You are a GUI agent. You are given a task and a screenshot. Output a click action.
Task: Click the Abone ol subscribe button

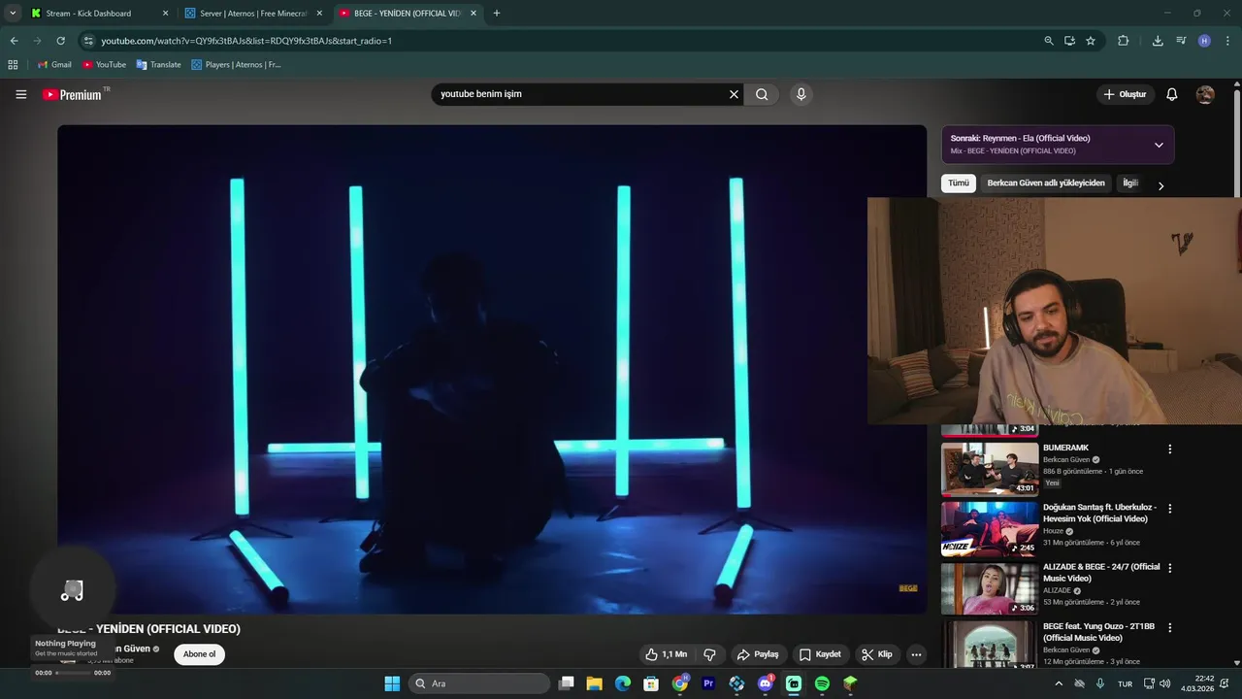tap(199, 654)
